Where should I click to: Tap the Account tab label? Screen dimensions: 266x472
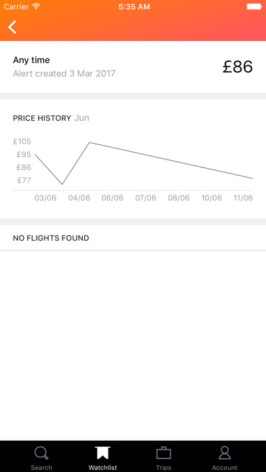point(225,467)
